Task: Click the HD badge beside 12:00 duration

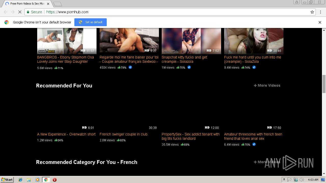Action: pos(207,128)
